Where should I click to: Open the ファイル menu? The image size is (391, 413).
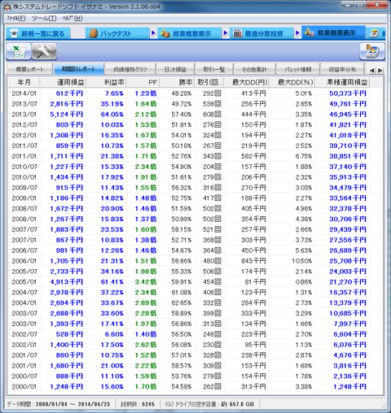tap(16, 19)
